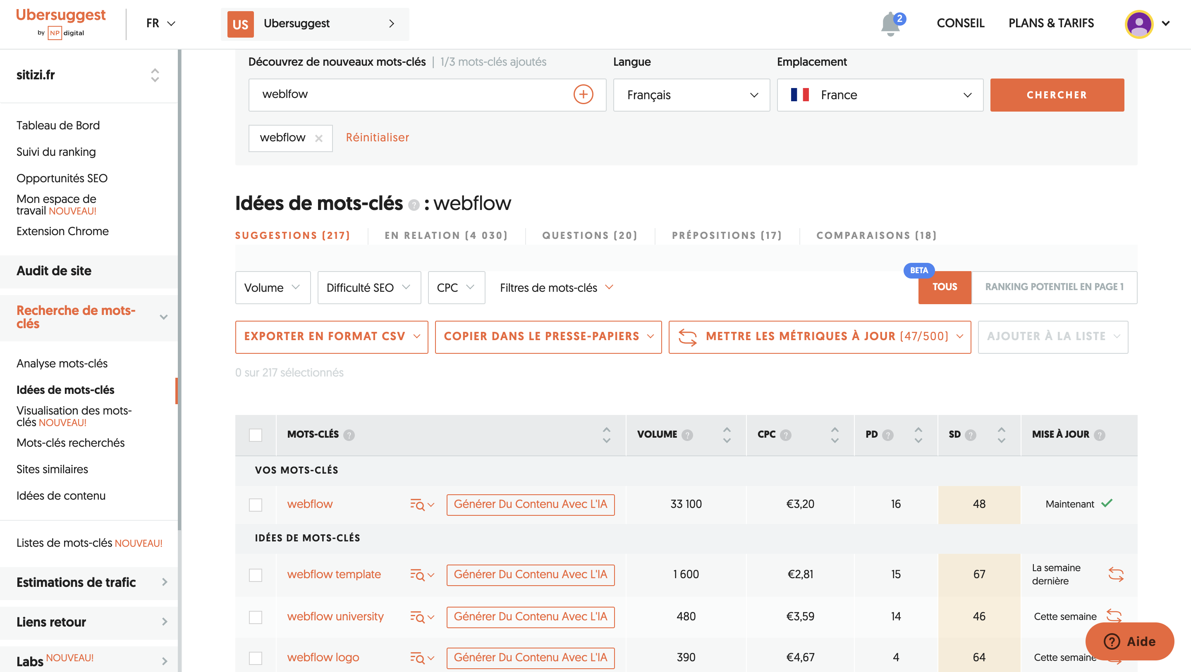Add keyword with the plus icon

point(584,95)
